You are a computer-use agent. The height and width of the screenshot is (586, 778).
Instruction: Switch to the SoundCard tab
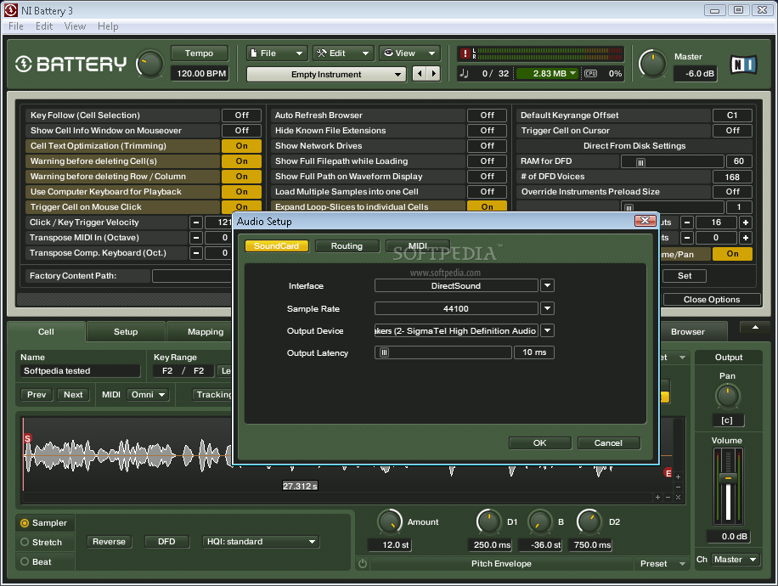[276, 246]
